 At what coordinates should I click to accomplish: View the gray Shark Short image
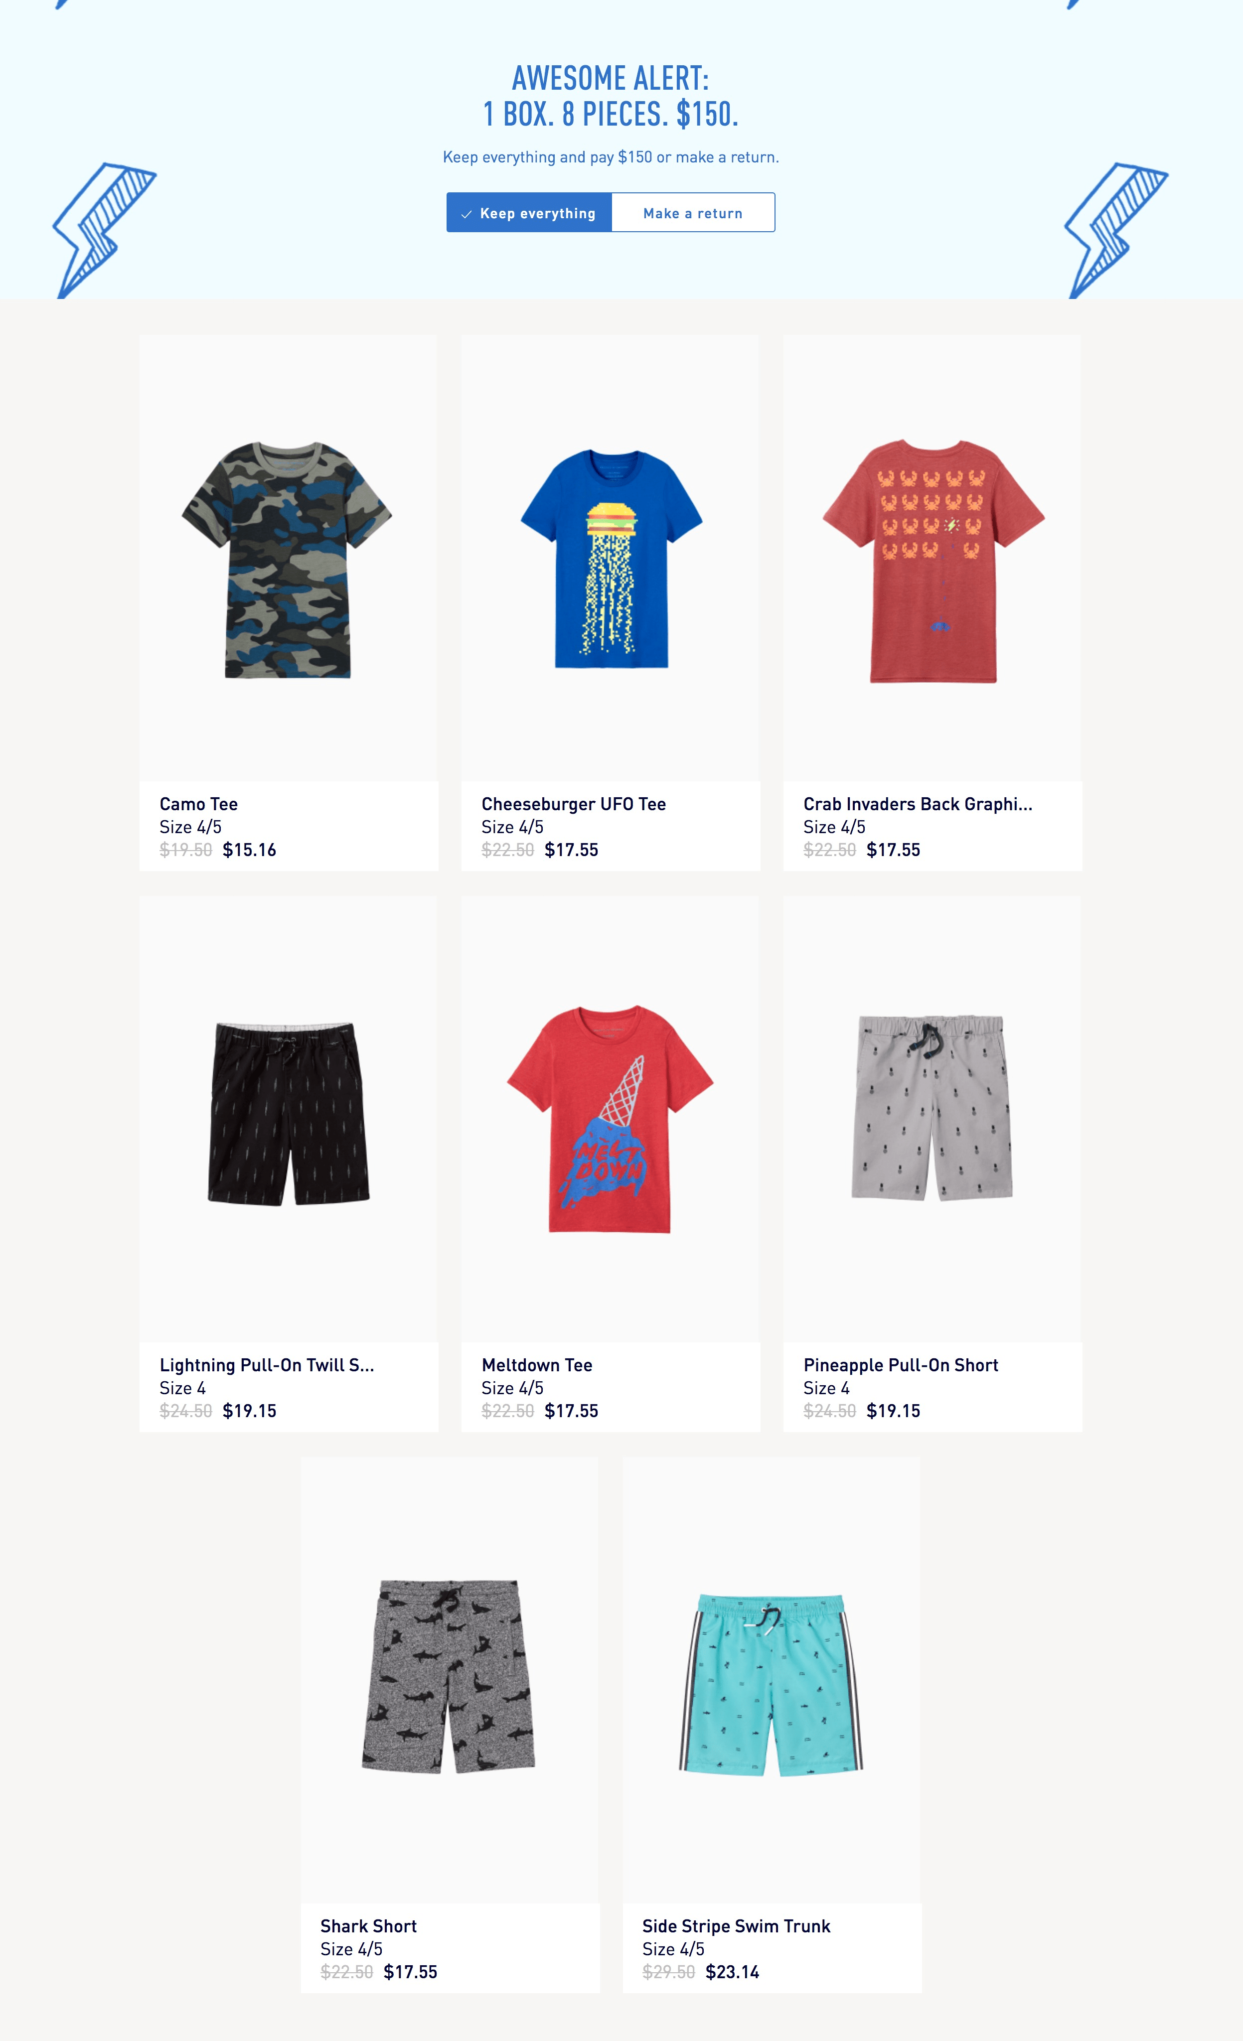point(449,1680)
